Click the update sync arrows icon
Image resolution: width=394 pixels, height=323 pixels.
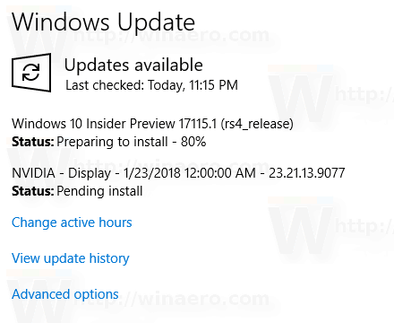tap(31, 73)
